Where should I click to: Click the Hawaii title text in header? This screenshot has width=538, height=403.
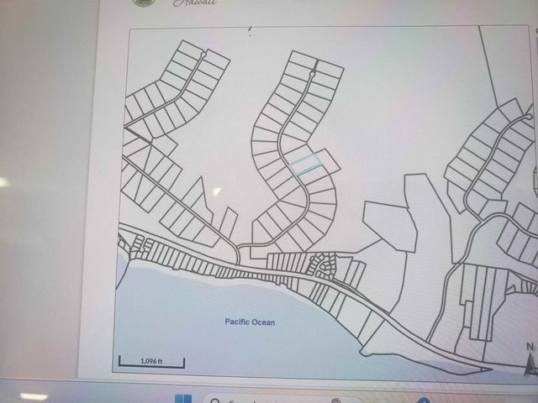point(194,3)
